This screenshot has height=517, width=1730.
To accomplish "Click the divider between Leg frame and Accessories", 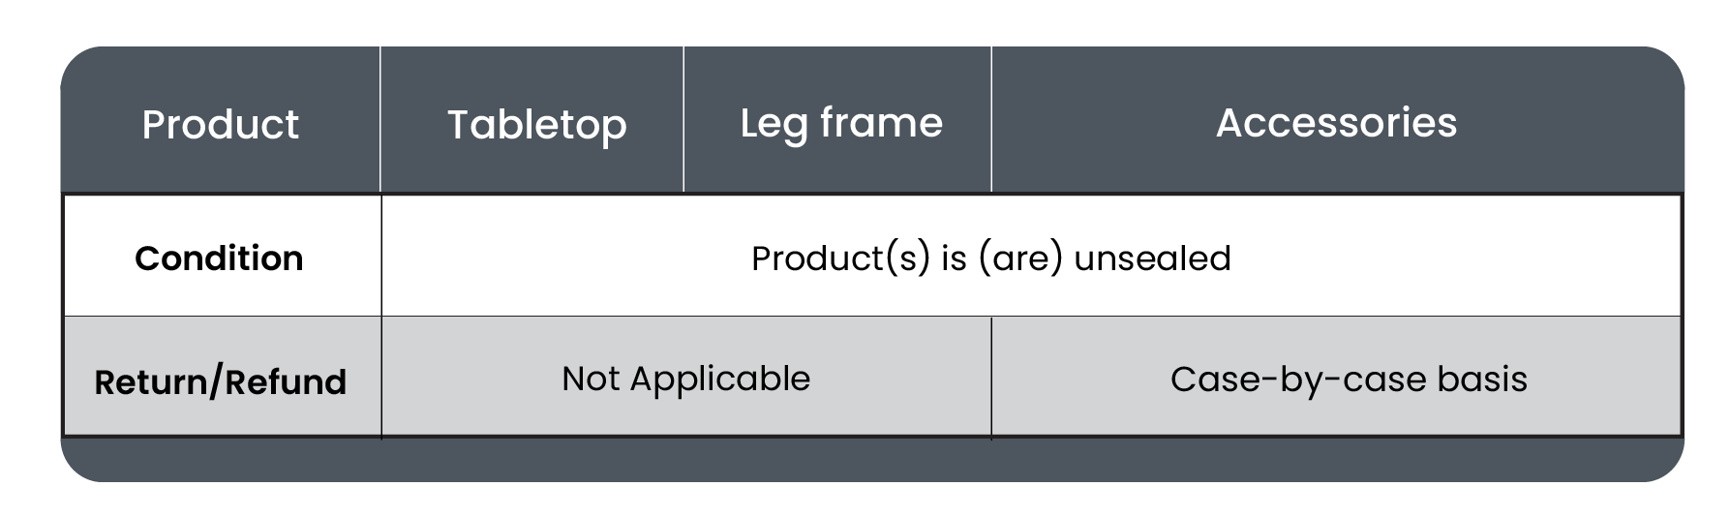I will 991,119.
